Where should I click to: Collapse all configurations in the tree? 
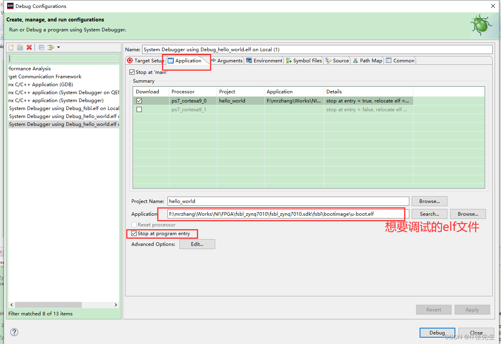pos(42,48)
